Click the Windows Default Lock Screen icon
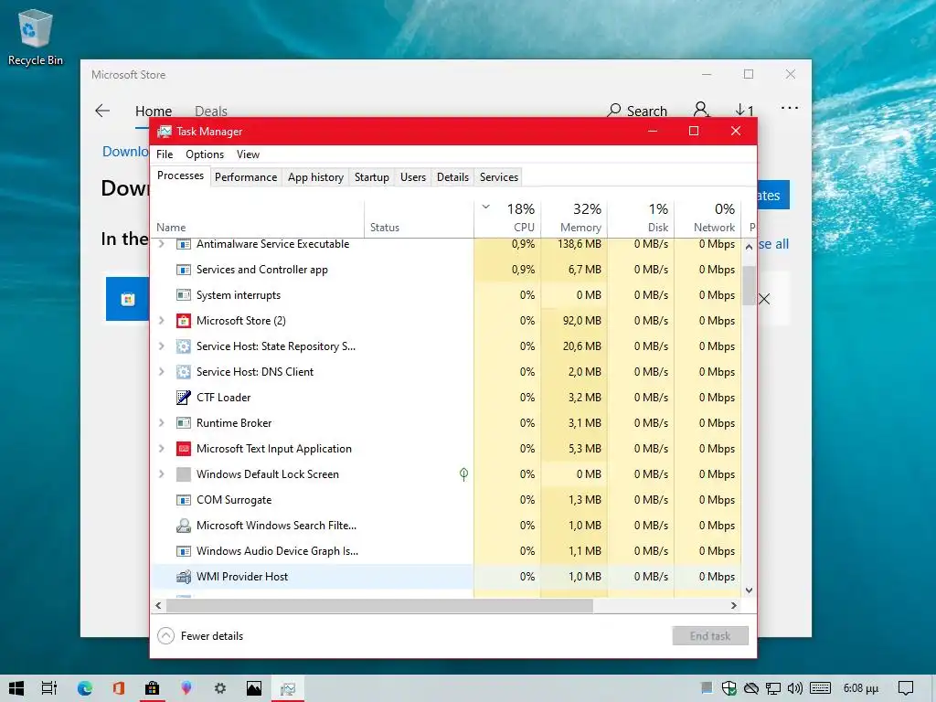 183,474
